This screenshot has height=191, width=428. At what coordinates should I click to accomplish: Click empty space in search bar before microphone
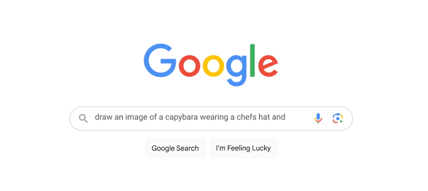tap(299, 118)
